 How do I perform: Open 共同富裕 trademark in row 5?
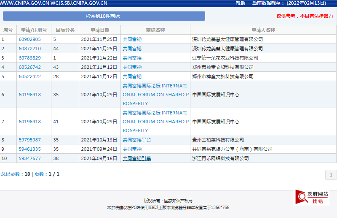click(x=132, y=76)
